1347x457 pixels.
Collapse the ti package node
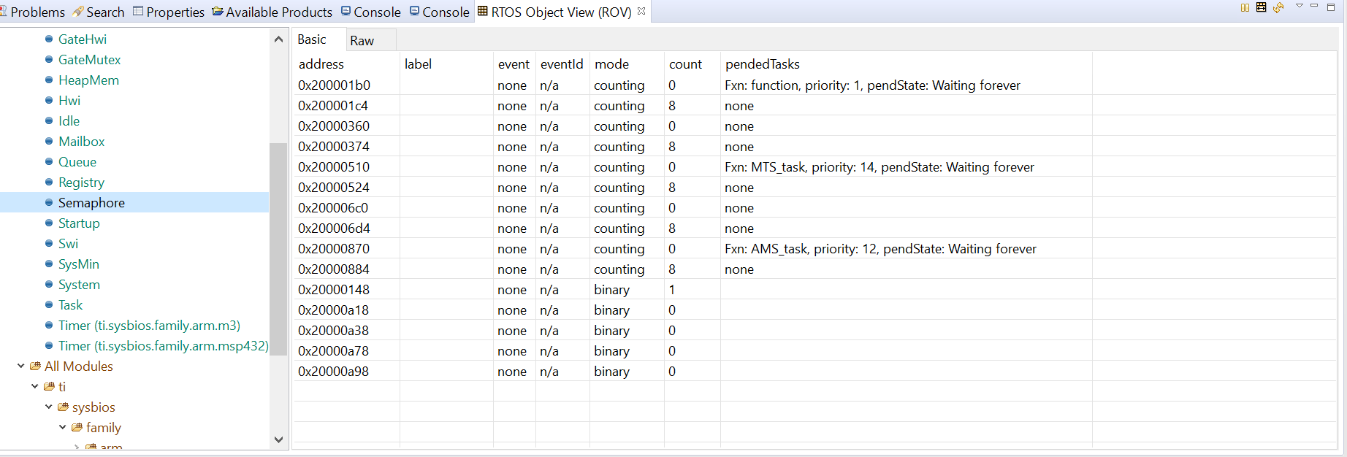point(35,387)
